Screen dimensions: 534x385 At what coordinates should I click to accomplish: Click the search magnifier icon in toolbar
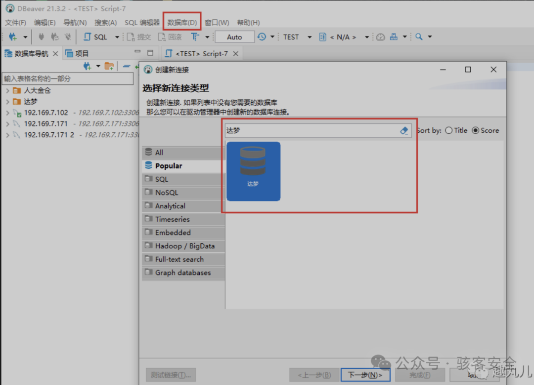419,37
